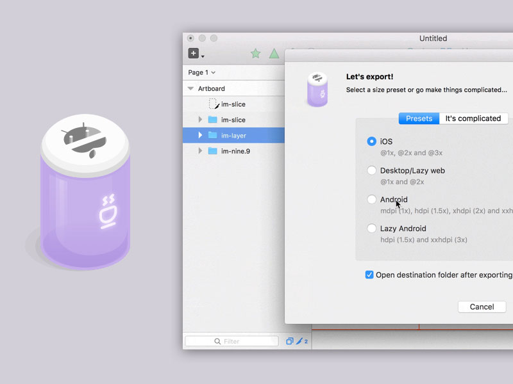Click the im-layer folder icon
The image size is (513, 384).
point(213,135)
